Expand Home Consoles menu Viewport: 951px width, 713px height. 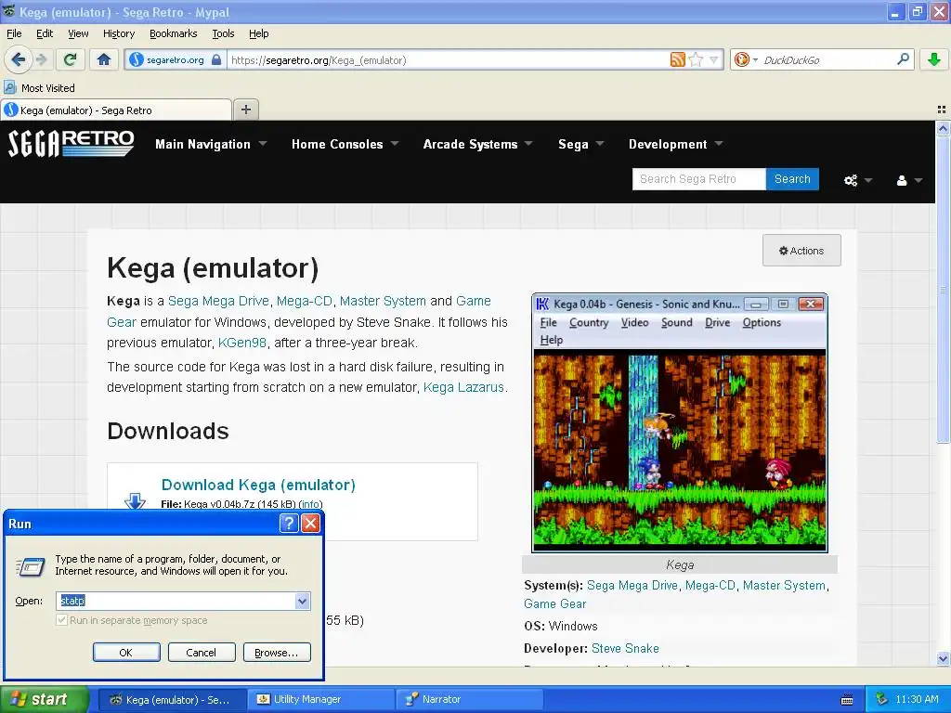tap(345, 144)
